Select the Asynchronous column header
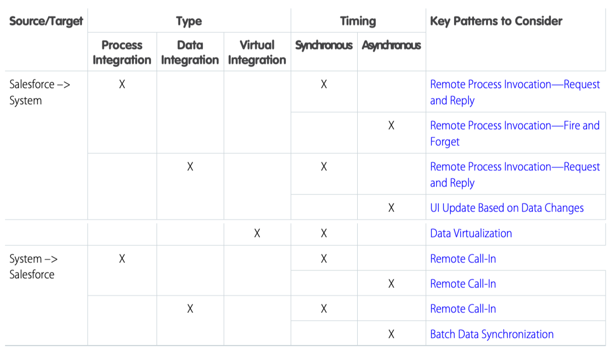The width and height of the screenshot is (608, 349). [x=391, y=45]
